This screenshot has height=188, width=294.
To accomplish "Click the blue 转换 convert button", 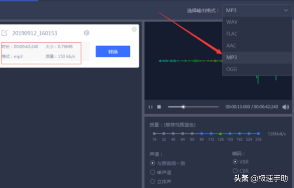I will point(113,52).
